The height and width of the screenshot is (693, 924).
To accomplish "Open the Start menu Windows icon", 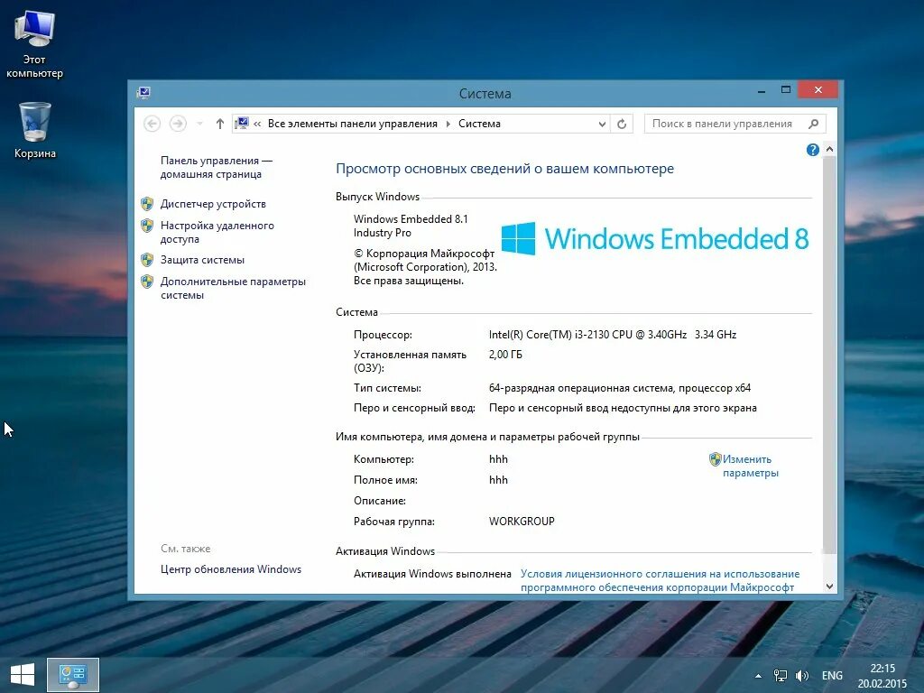I will [21, 674].
